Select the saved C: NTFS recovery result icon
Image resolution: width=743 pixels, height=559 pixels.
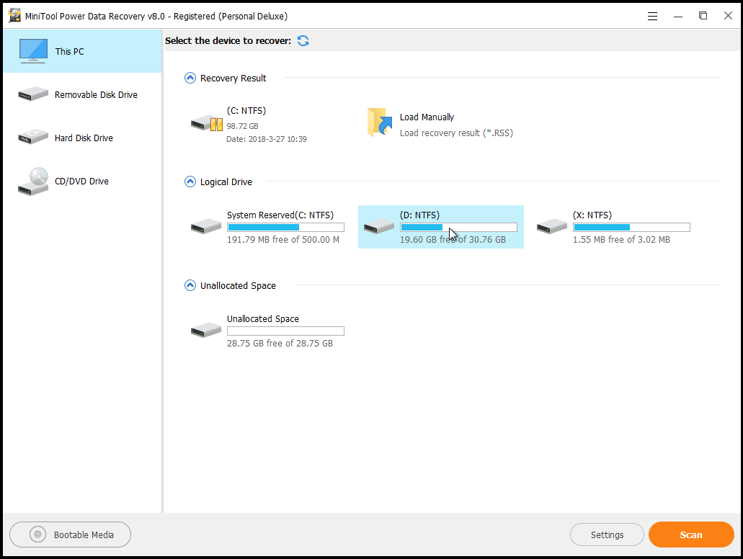[x=206, y=123]
